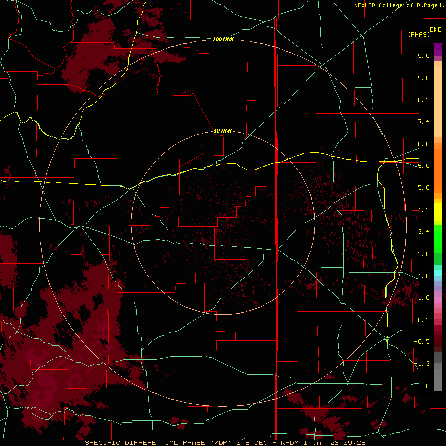Viewport: 446px width, 446px height.
Task: Click the -1.3 value on color scale
Action: pyautogui.click(x=422, y=364)
